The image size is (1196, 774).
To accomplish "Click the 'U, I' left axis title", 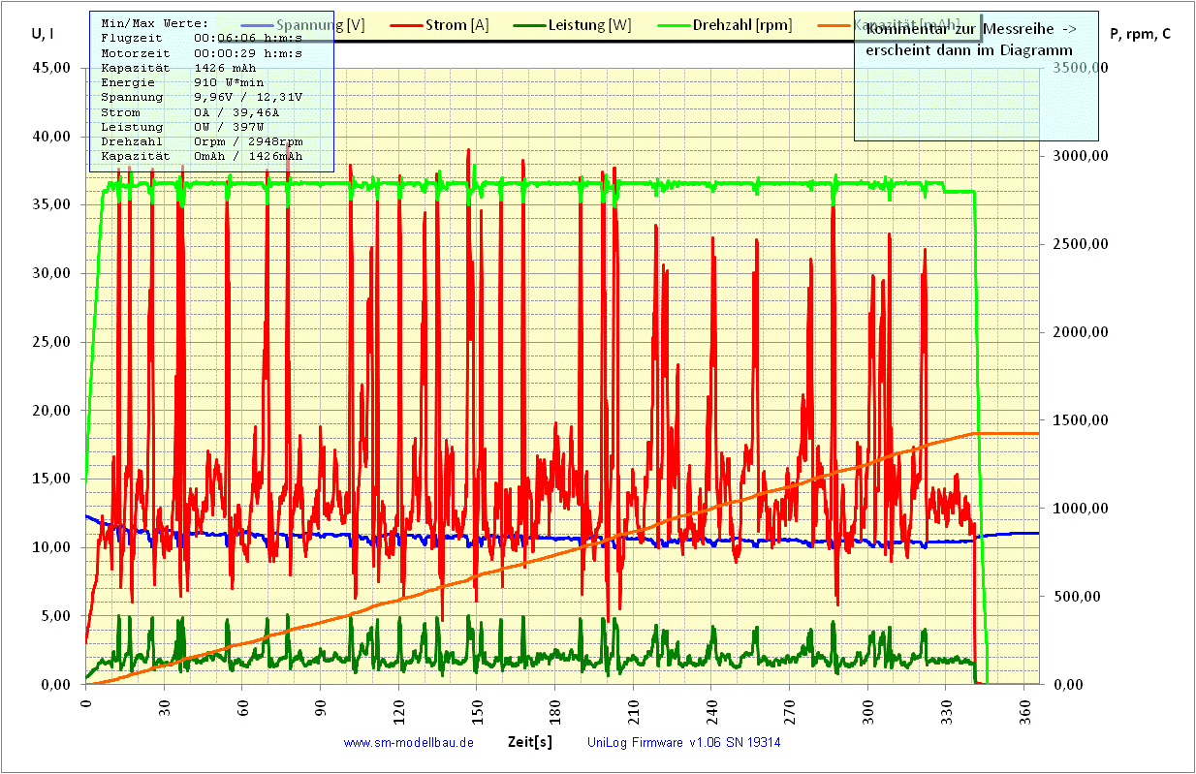I will click(42, 34).
